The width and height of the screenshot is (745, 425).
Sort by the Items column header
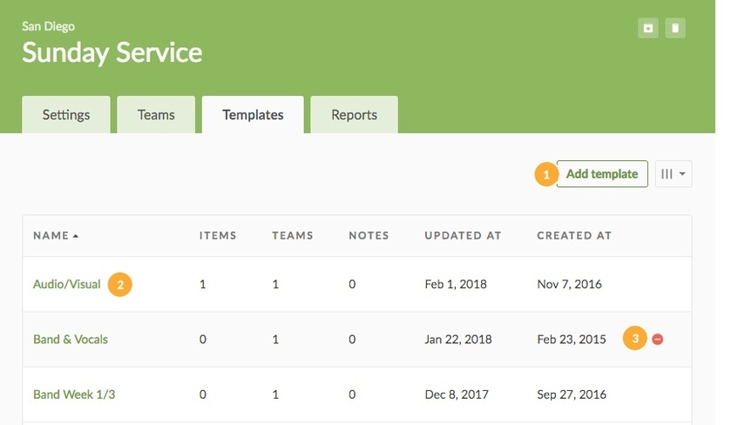click(x=218, y=235)
